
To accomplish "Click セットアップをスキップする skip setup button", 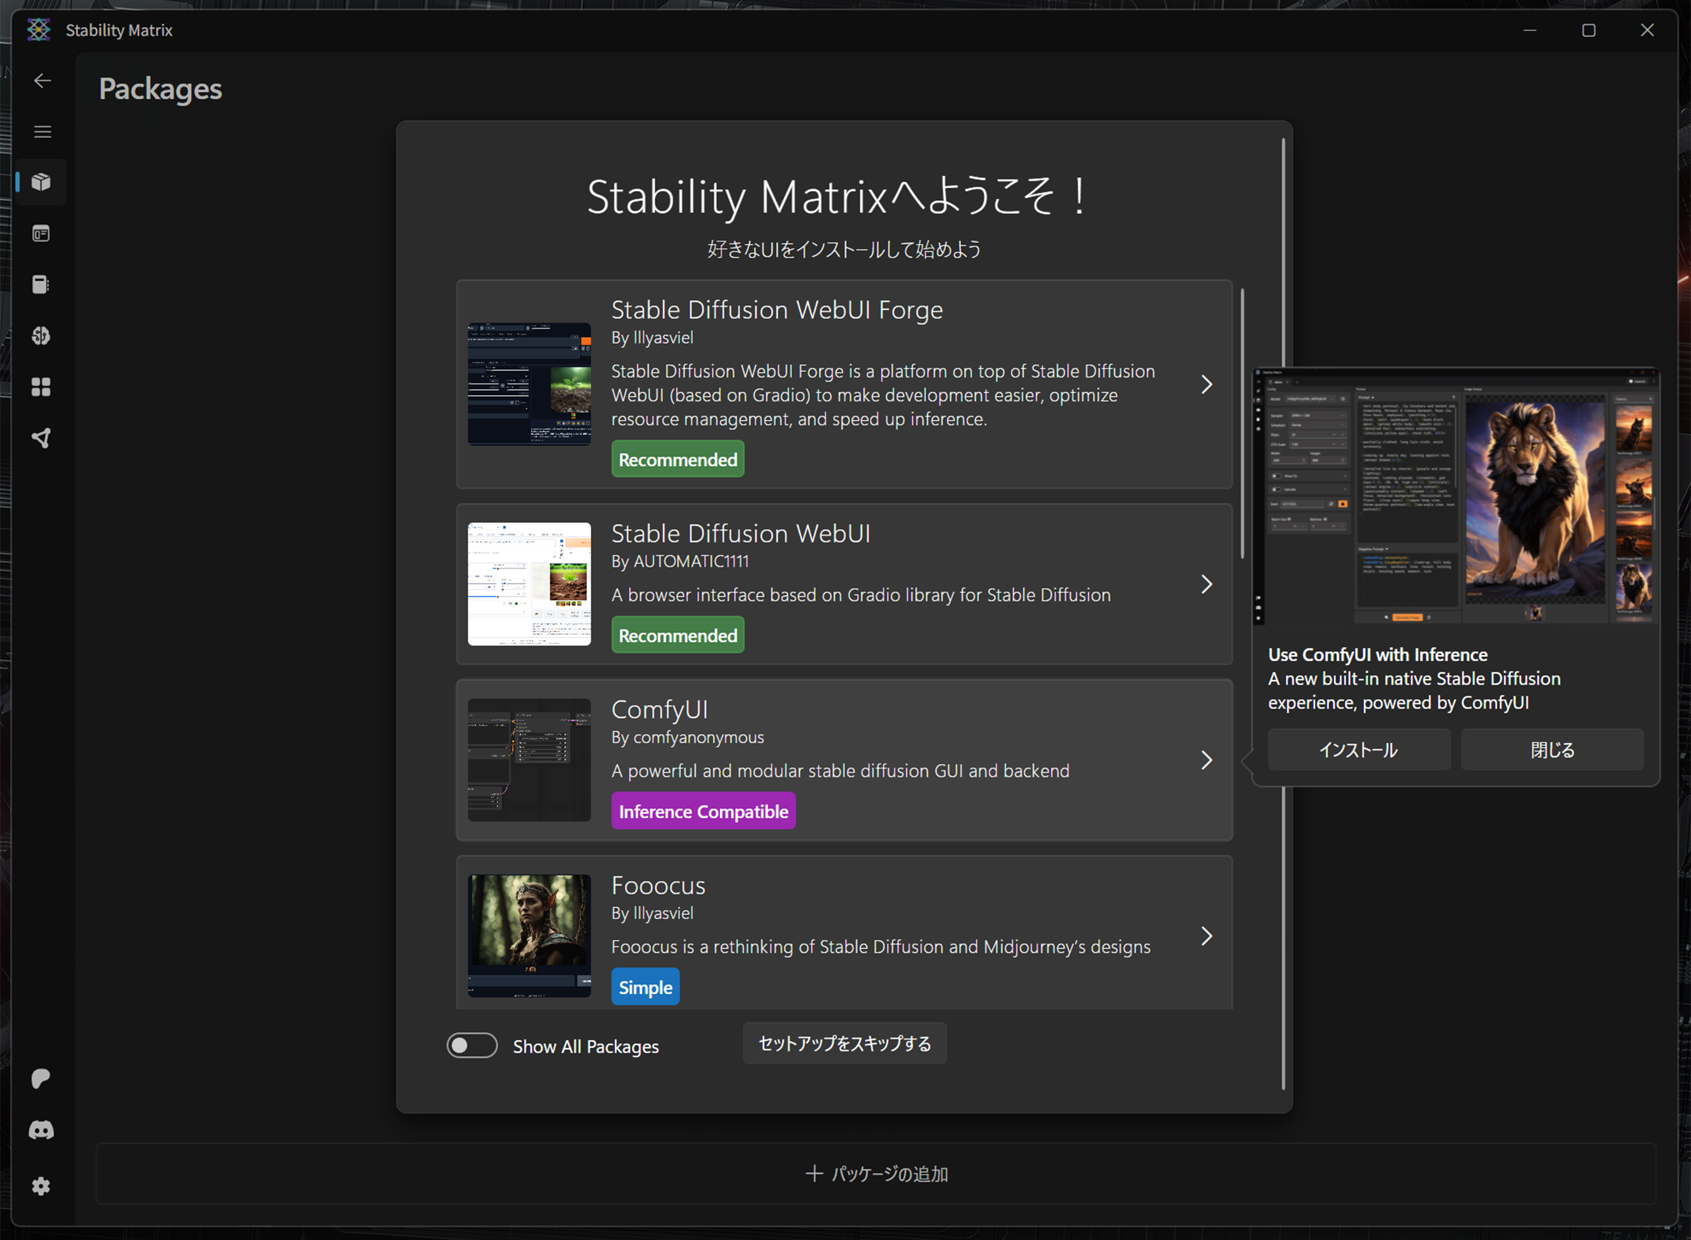I will click(844, 1043).
